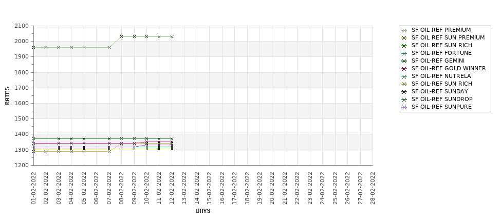
Task: Click the 1200 value on the rates axis
Action: click(x=22, y=165)
